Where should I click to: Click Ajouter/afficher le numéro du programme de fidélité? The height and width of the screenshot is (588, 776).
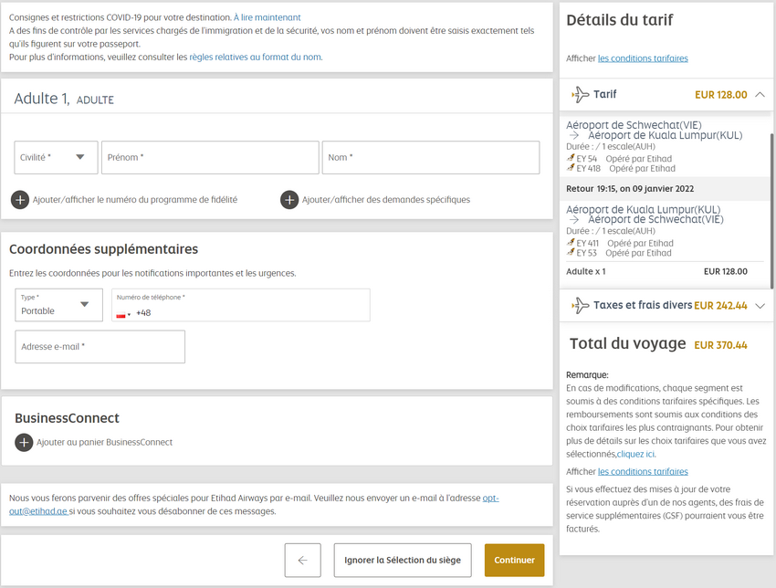135,200
